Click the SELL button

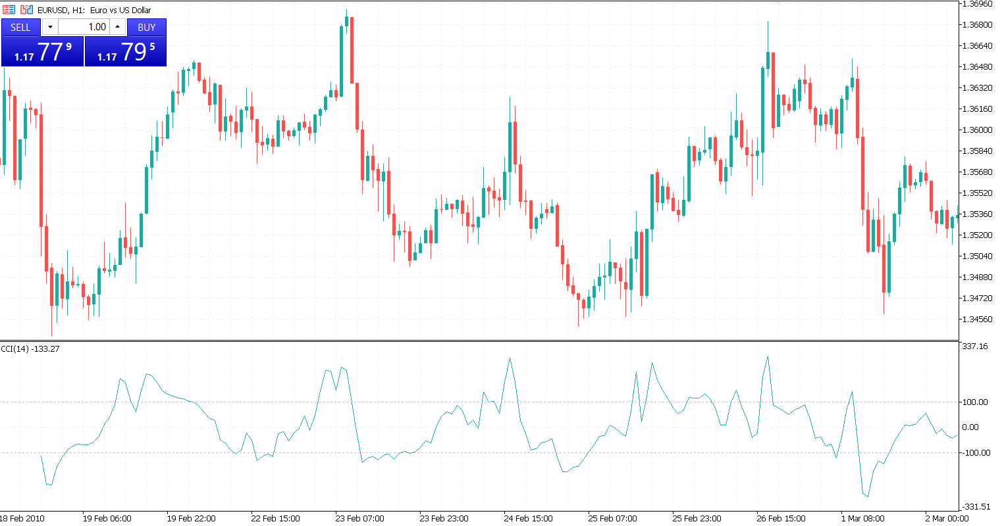[x=20, y=27]
